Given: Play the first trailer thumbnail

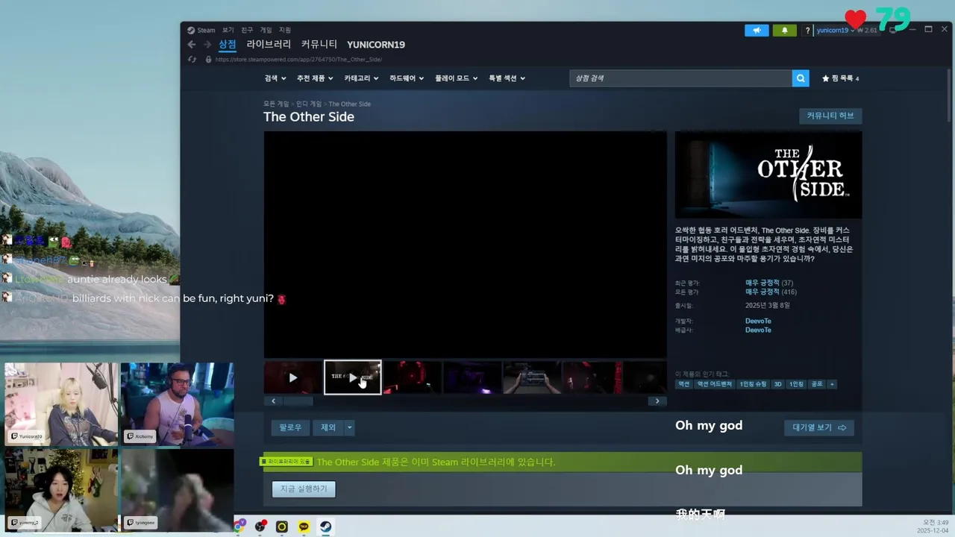Looking at the screenshot, I should 292,377.
